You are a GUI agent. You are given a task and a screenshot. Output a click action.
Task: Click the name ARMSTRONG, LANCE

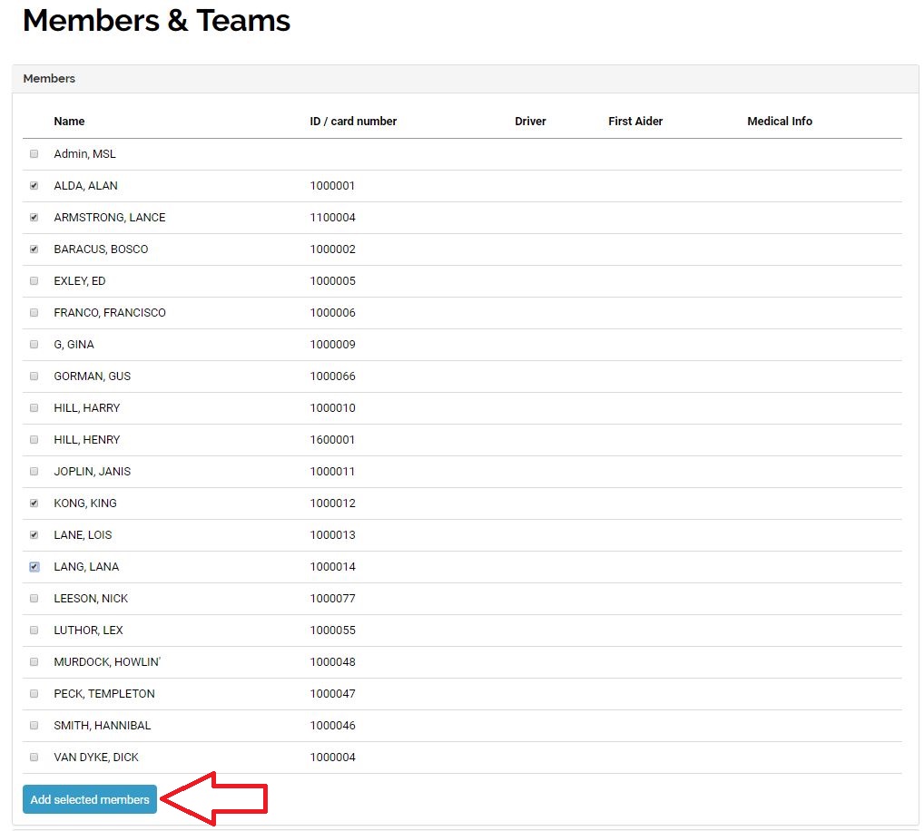(x=110, y=218)
